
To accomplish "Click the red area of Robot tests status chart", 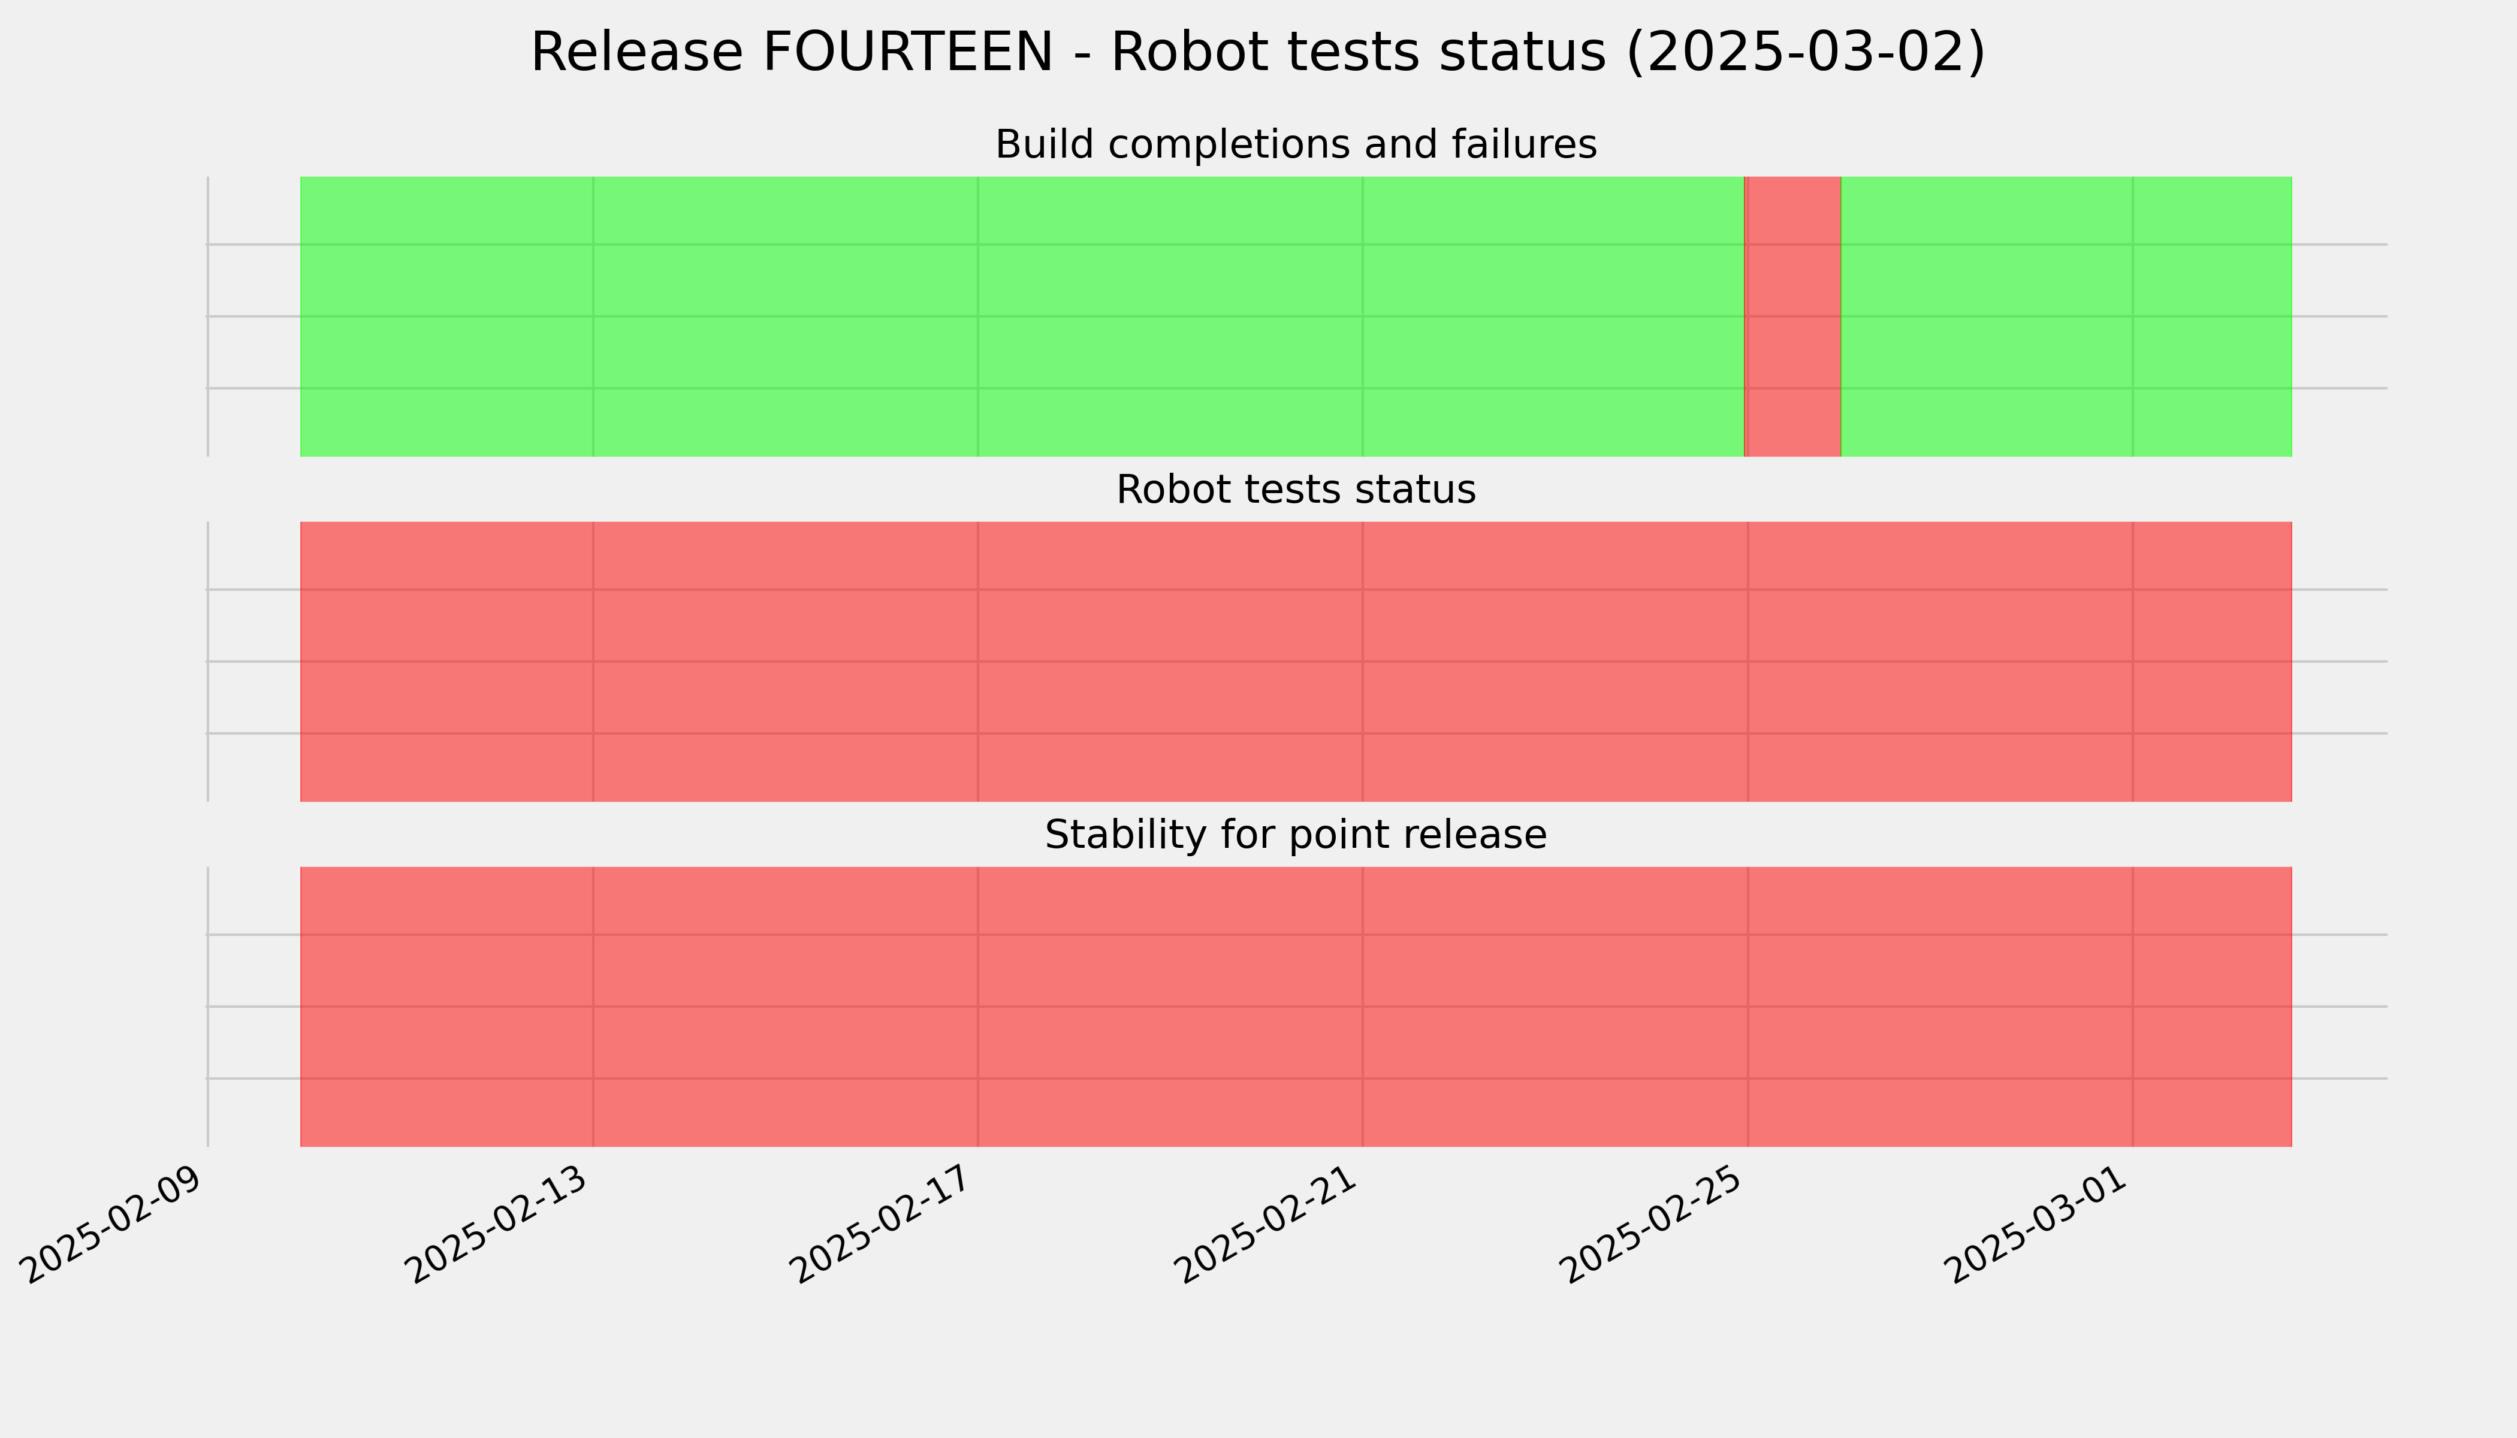I will pos(1296,661).
